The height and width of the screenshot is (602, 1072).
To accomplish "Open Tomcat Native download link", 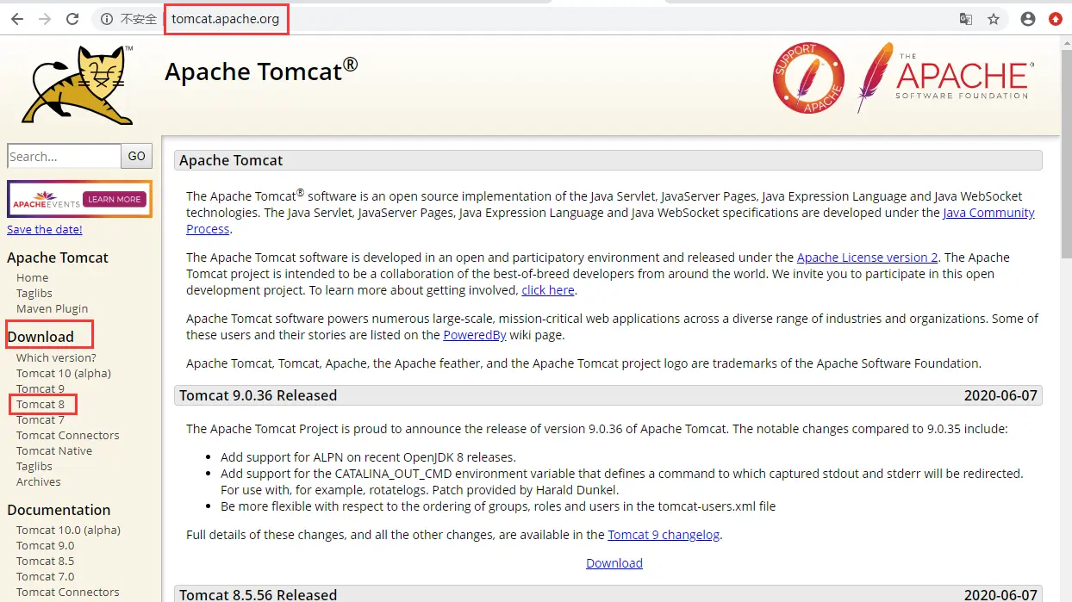I will [x=54, y=450].
